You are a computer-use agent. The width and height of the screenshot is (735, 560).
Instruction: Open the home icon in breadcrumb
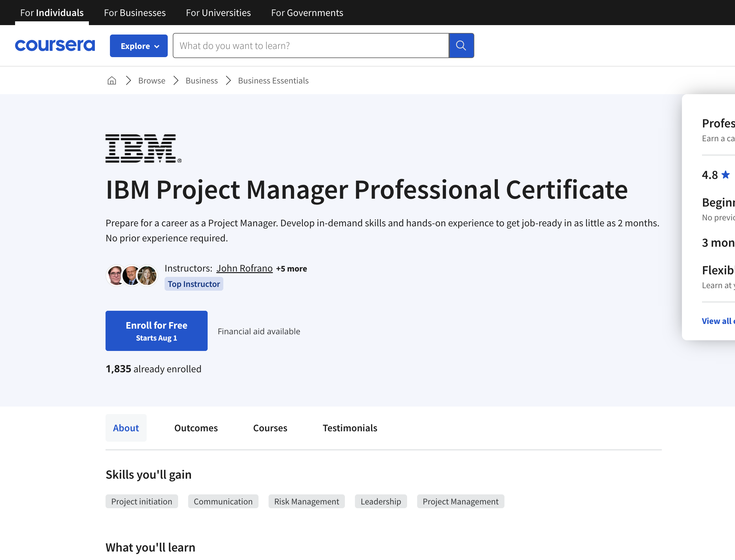tap(112, 81)
